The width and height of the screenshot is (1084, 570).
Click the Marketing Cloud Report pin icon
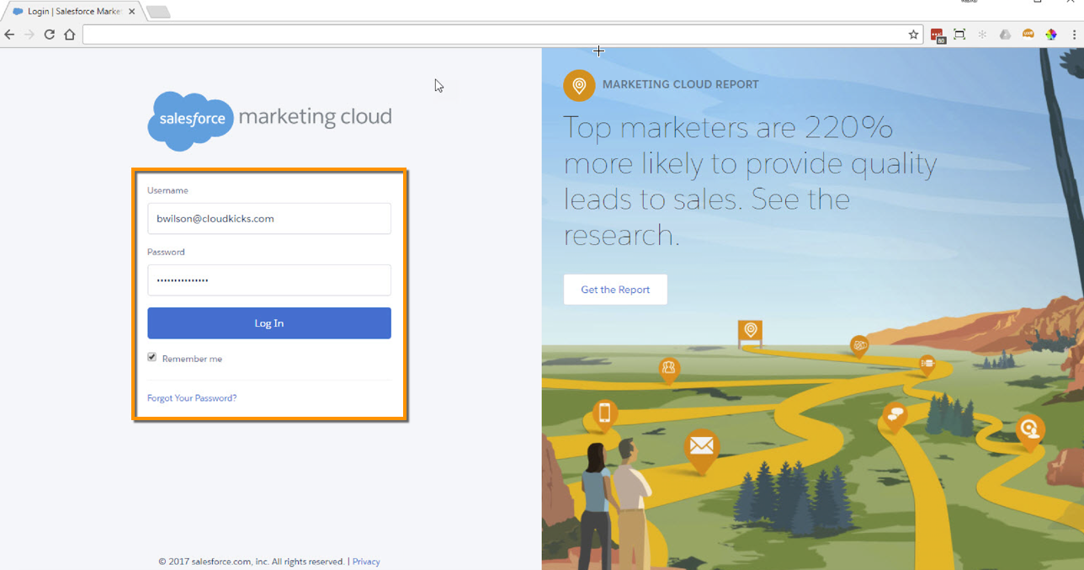click(579, 85)
